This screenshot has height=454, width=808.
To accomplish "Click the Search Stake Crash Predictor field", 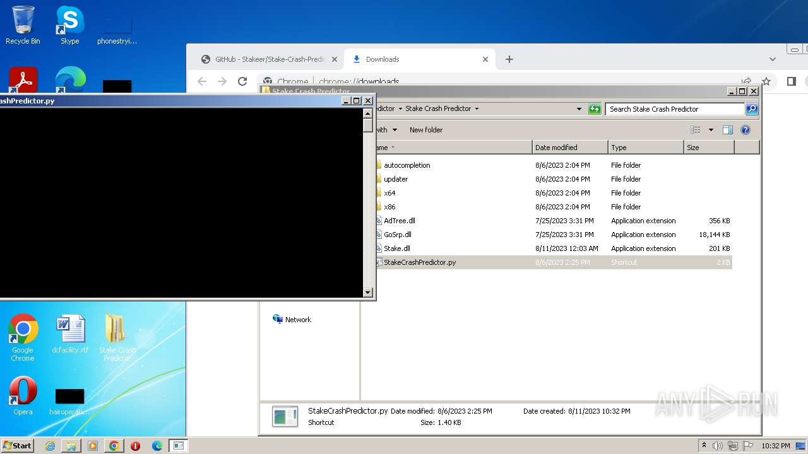I will [675, 109].
